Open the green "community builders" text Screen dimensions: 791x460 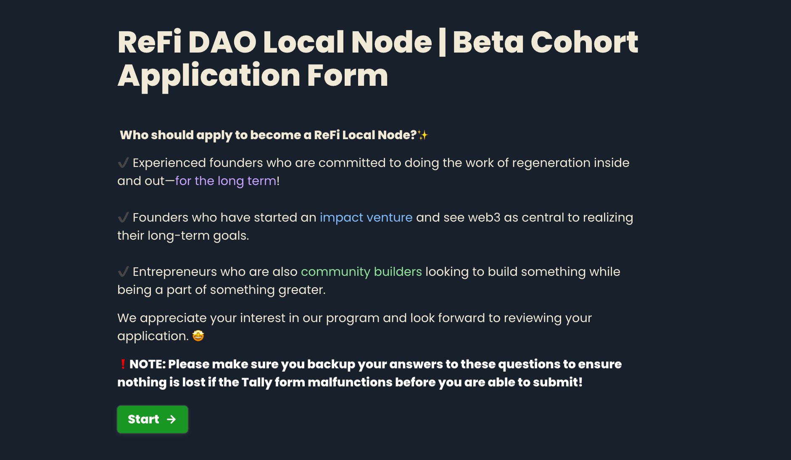coord(361,272)
